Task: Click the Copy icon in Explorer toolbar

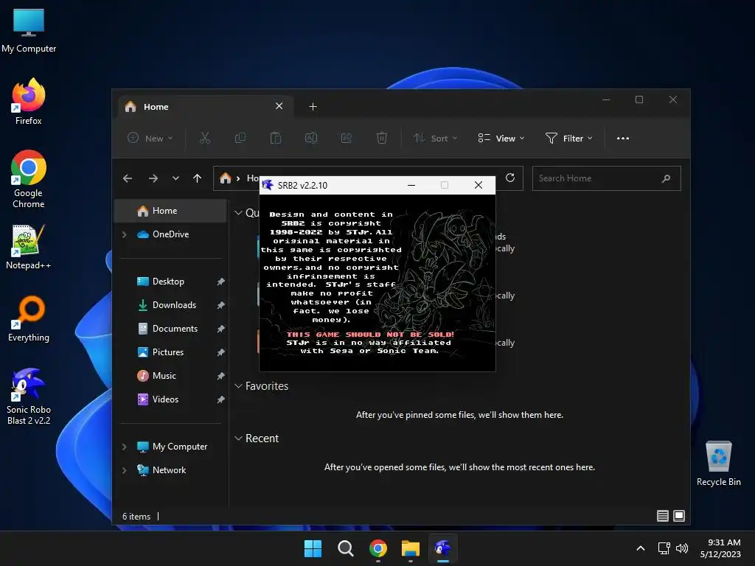Action: pyautogui.click(x=240, y=138)
